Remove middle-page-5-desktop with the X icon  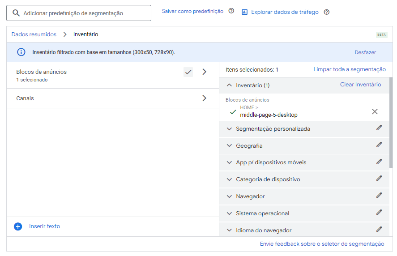pyautogui.click(x=375, y=111)
